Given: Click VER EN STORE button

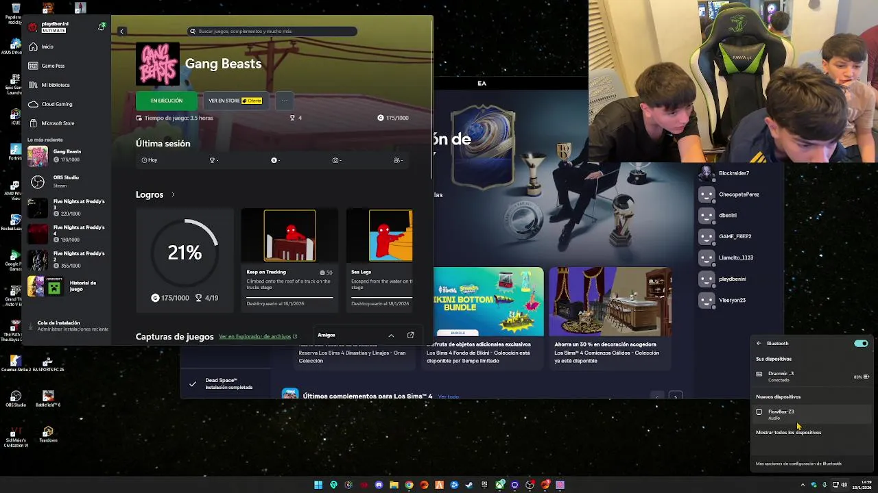Looking at the screenshot, I should 236,101.
